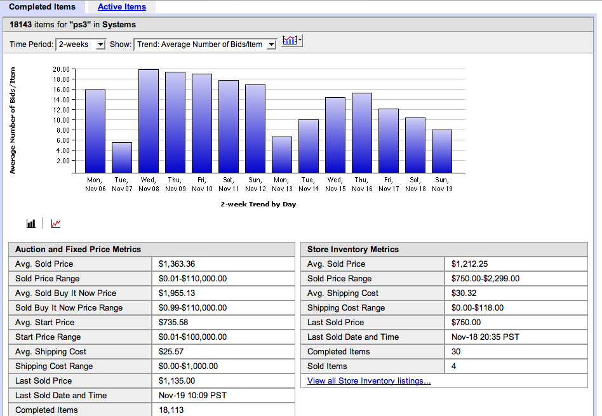Open the Time Period dropdown

pyautogui.click(x=81, y=44)
